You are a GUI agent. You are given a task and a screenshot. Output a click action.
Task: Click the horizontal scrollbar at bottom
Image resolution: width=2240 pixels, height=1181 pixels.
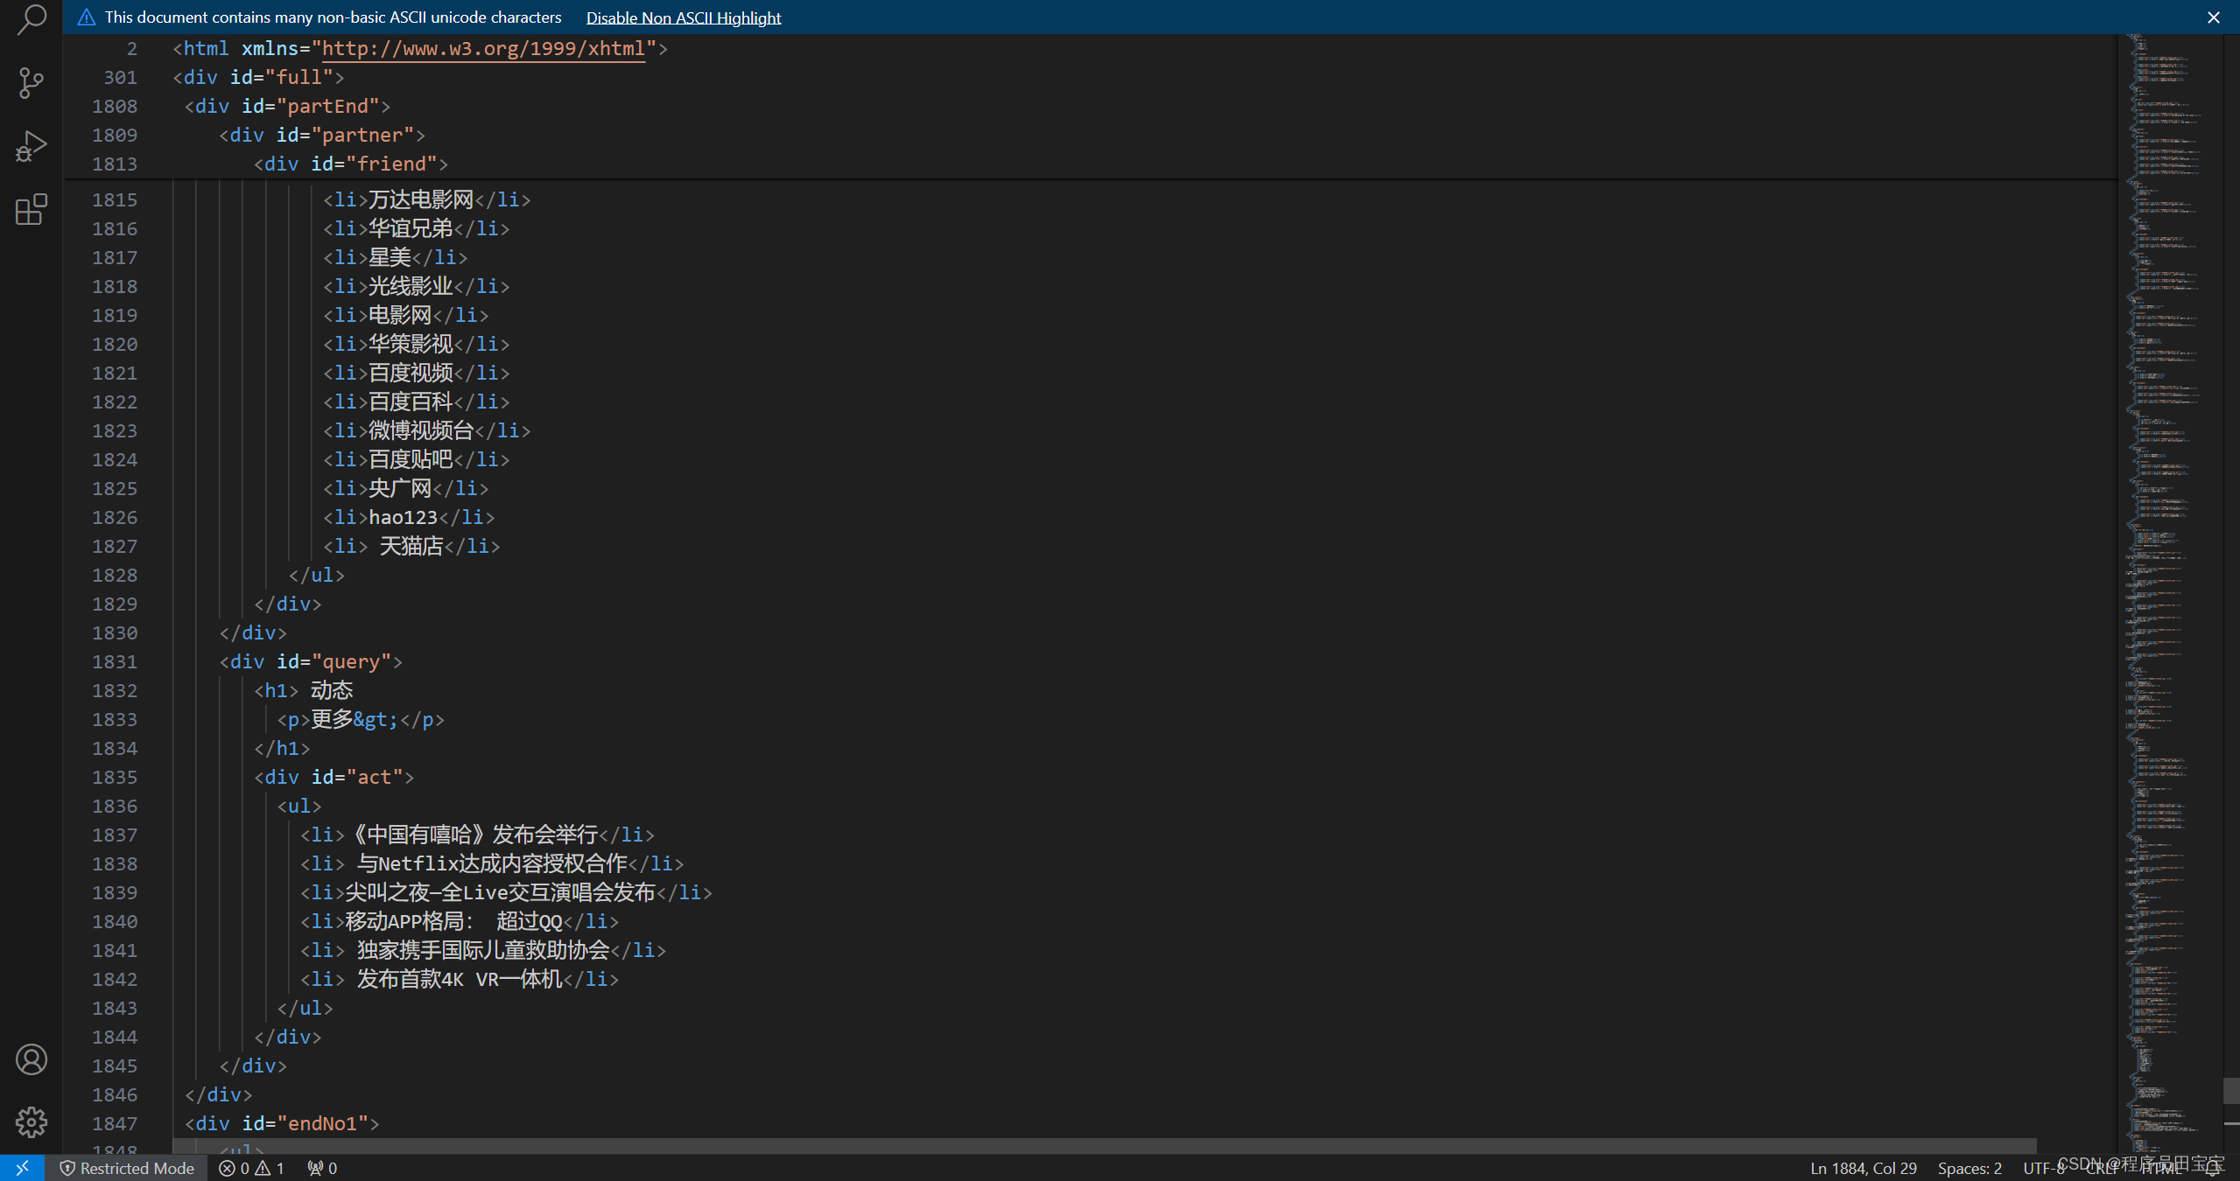(1103, 1145)
